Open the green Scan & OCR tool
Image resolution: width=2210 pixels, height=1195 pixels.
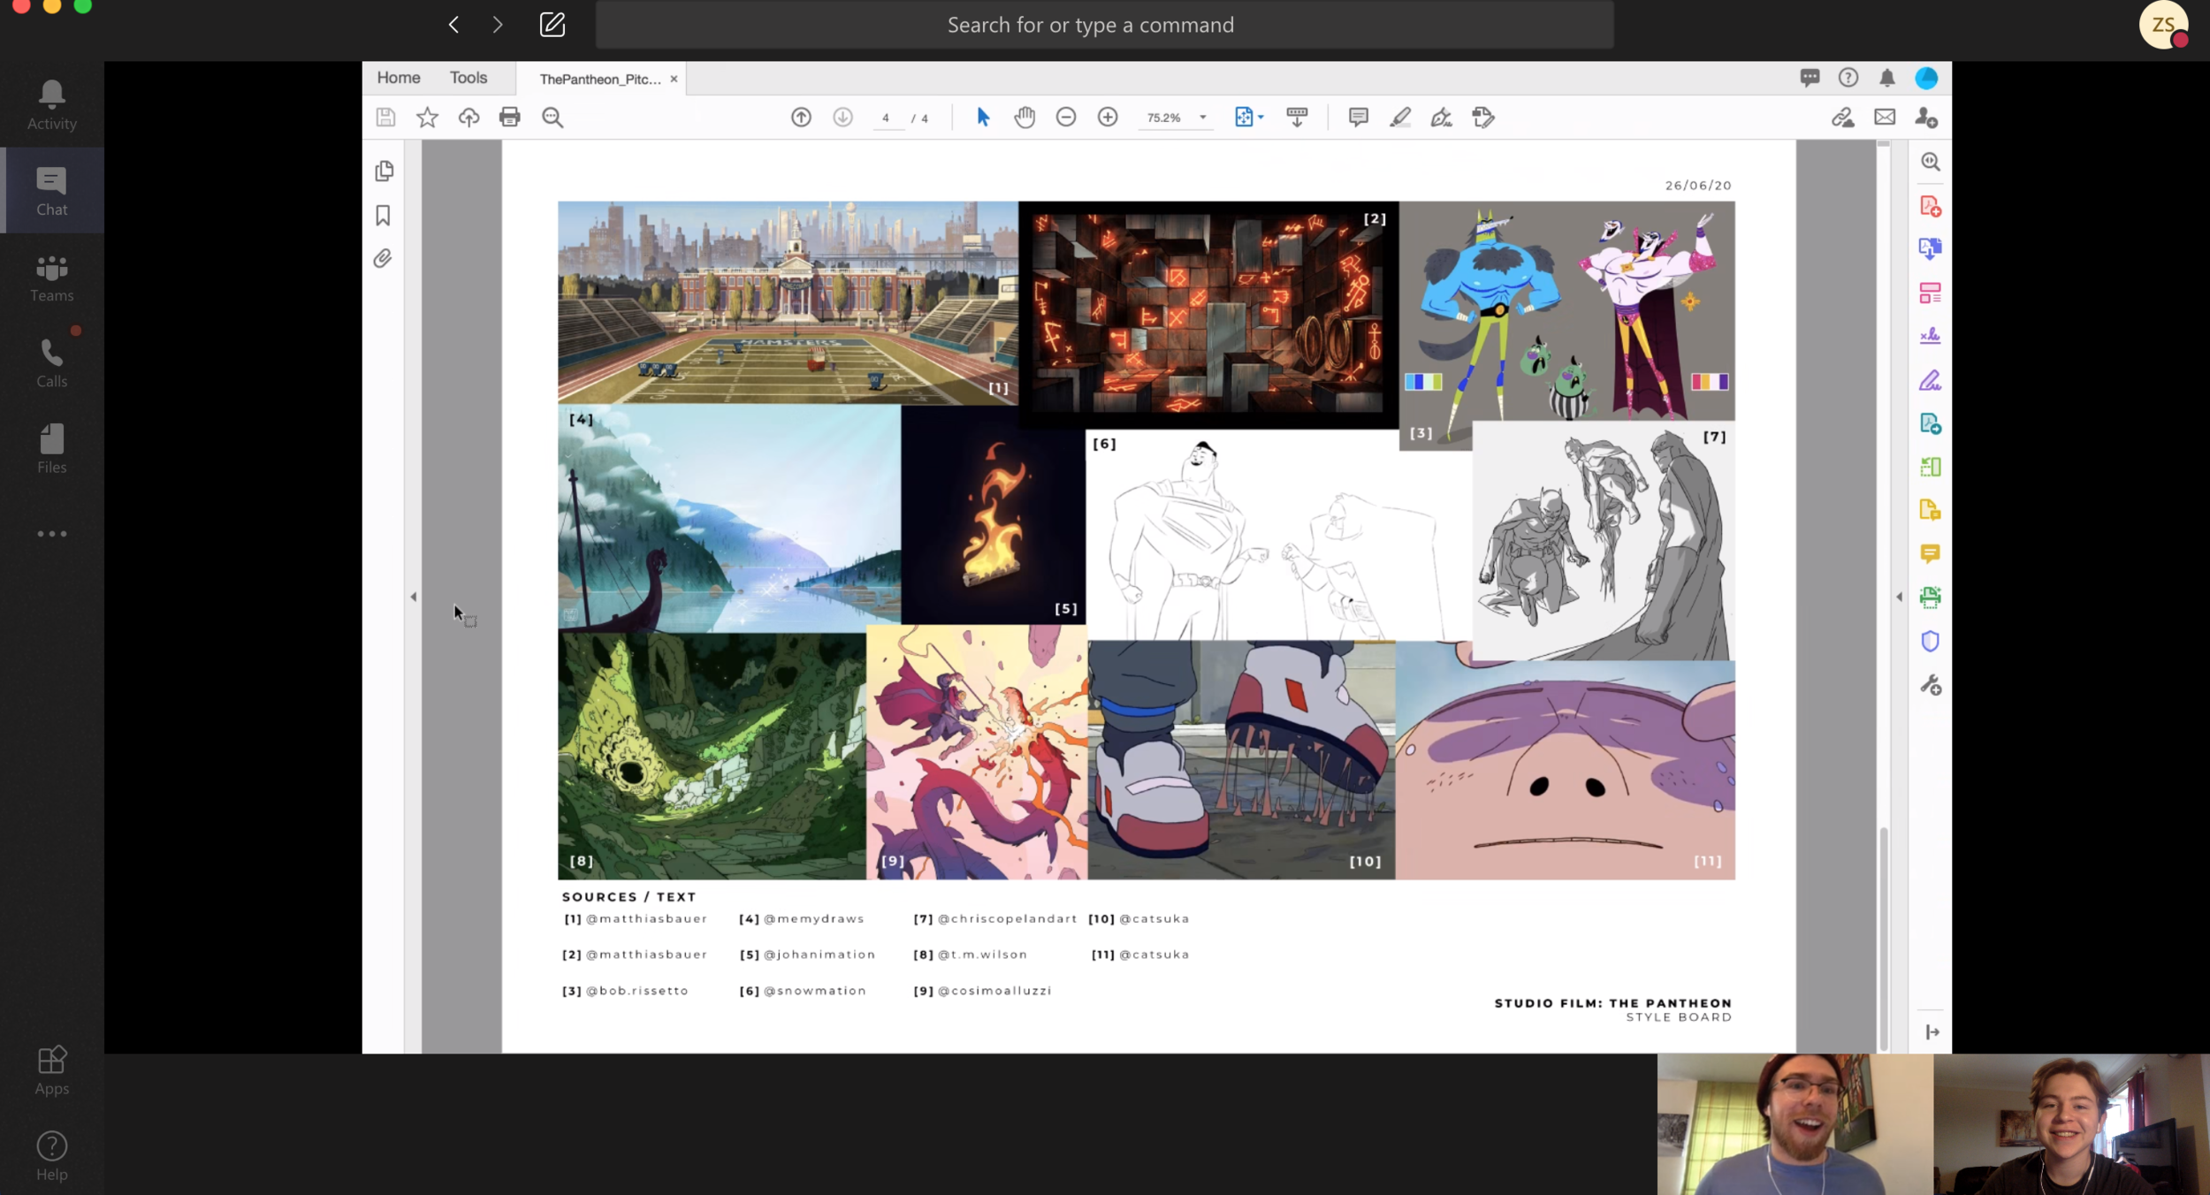click(x=1931, y=597)
